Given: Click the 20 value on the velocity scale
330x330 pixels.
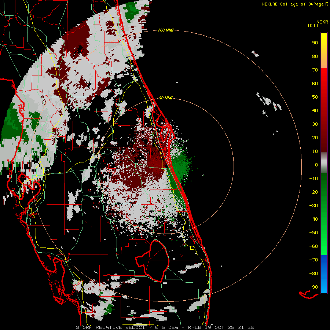Looking at the screenshot, I should click(x=315, y=138).
